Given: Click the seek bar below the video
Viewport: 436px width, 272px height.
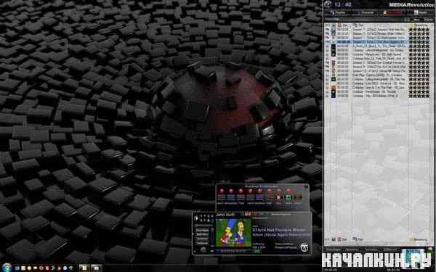Looking at the screenshot, I should tap(233, 251).
